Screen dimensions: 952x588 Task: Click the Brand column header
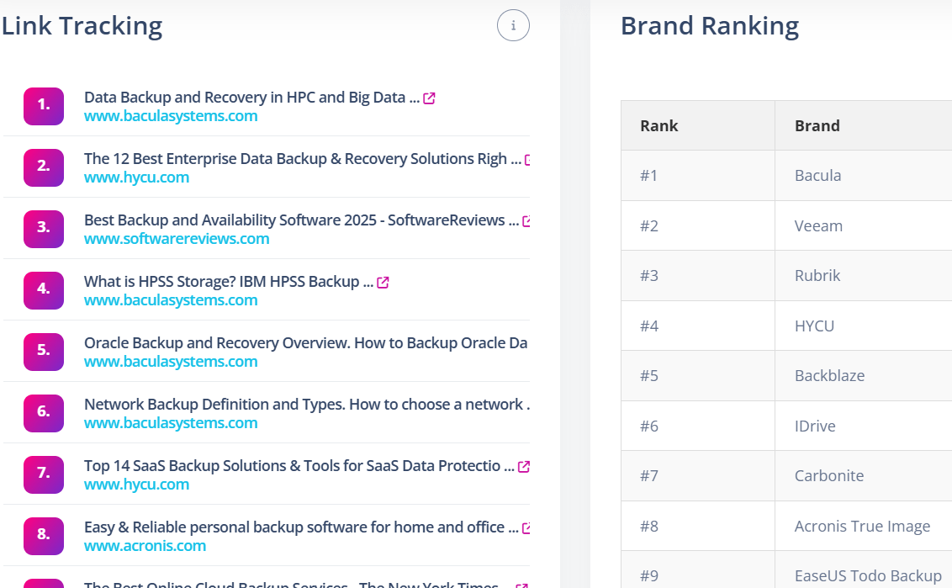(864, 125)
